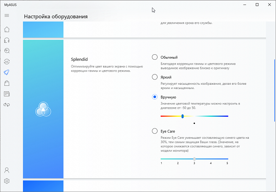The height and width of the screenshot is (192, 276).
Task: Click the vertical page scrollbar
Action: tap(275, 90)
